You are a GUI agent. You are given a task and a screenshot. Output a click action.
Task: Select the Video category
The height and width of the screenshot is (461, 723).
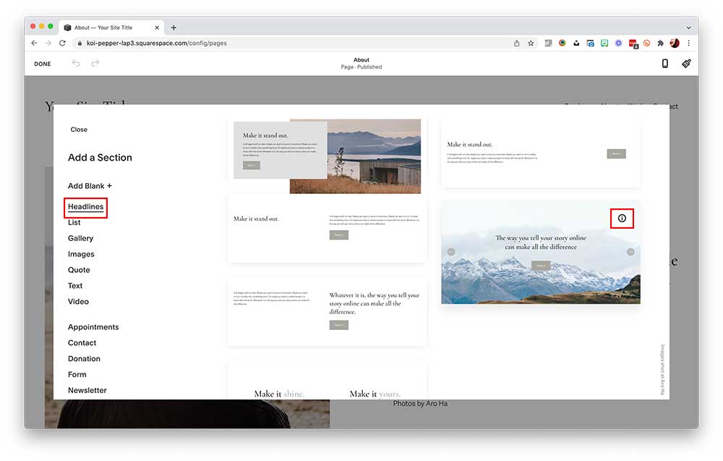(78, 301)
